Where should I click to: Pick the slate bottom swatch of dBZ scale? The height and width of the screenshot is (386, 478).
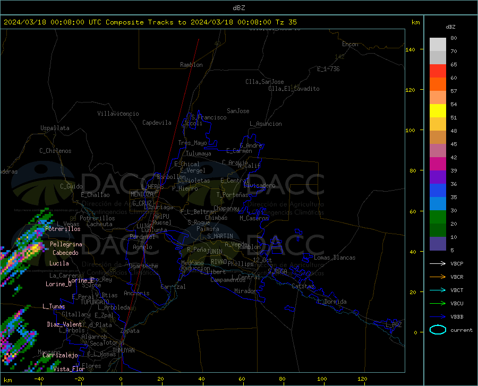(438, 244)
